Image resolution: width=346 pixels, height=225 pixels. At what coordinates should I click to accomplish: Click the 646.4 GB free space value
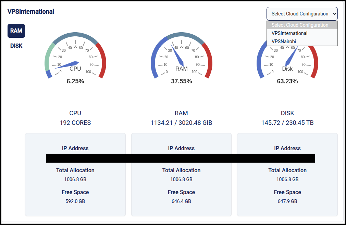(x=181, y=201)
